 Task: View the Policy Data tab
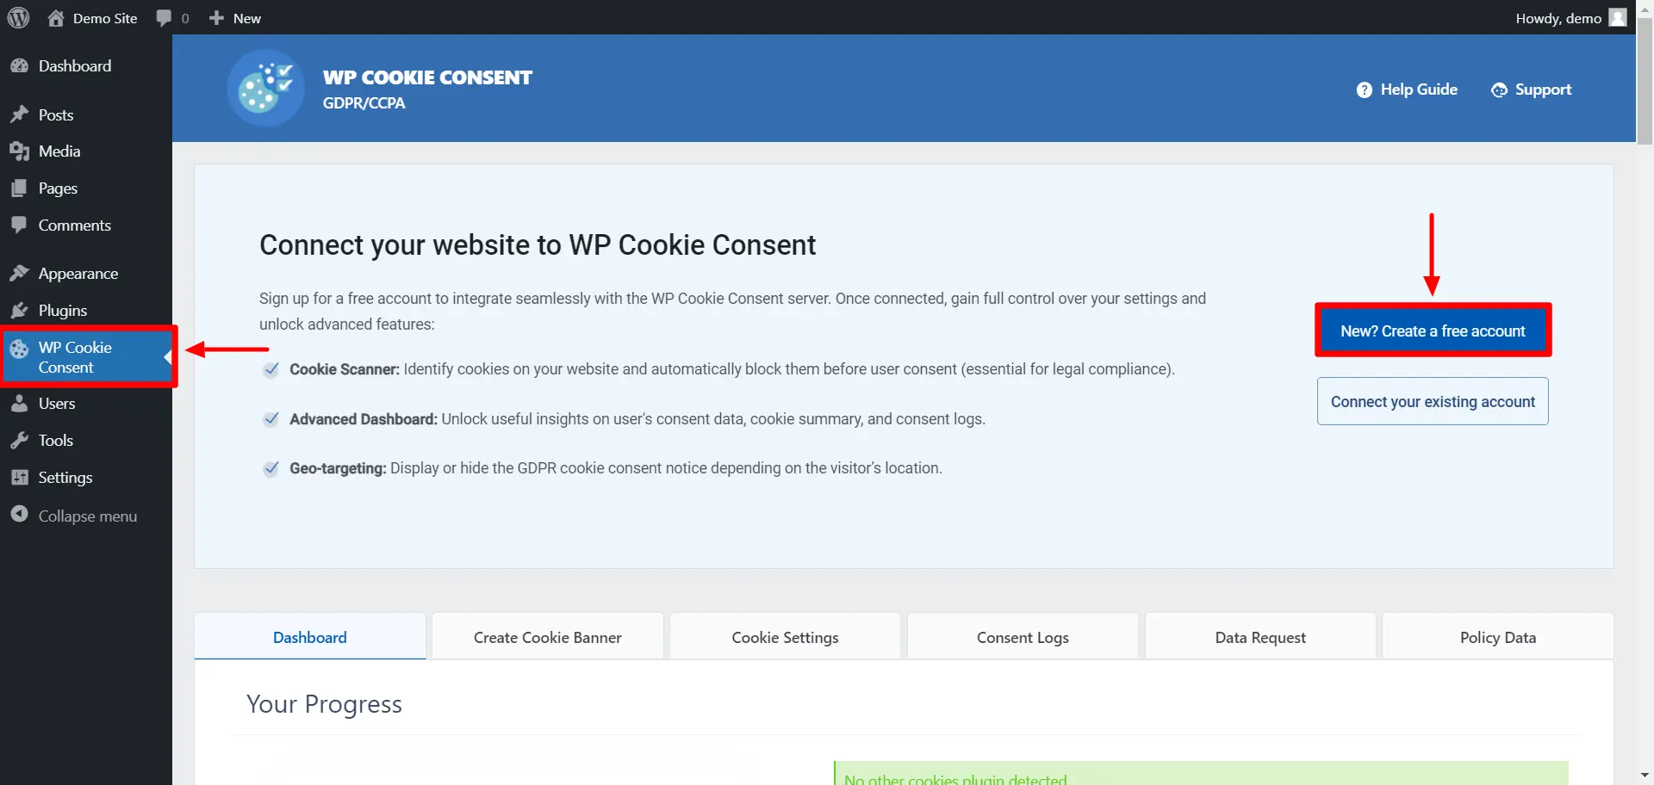(x=1497, y=637)
